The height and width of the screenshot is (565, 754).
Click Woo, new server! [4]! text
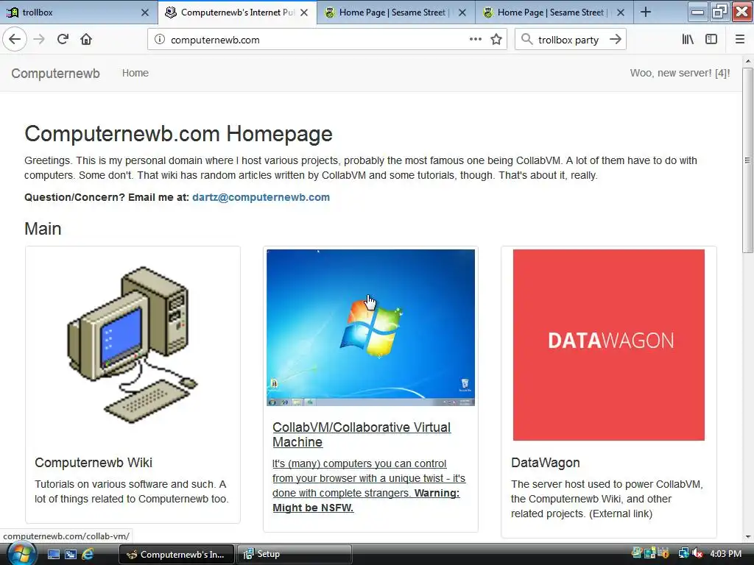[x=680, y=73]
